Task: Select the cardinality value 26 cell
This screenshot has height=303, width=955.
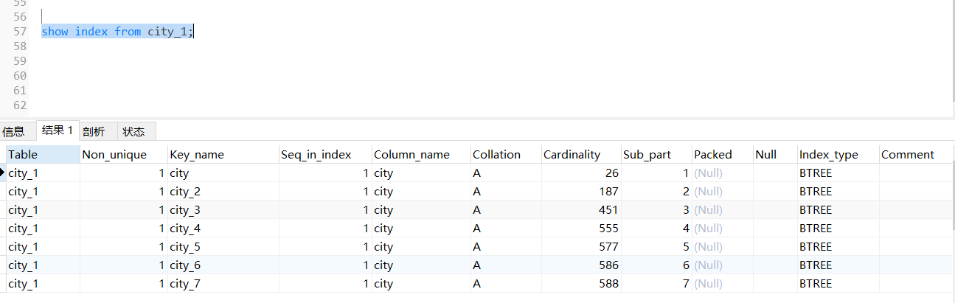Action: tap(580, 173)
